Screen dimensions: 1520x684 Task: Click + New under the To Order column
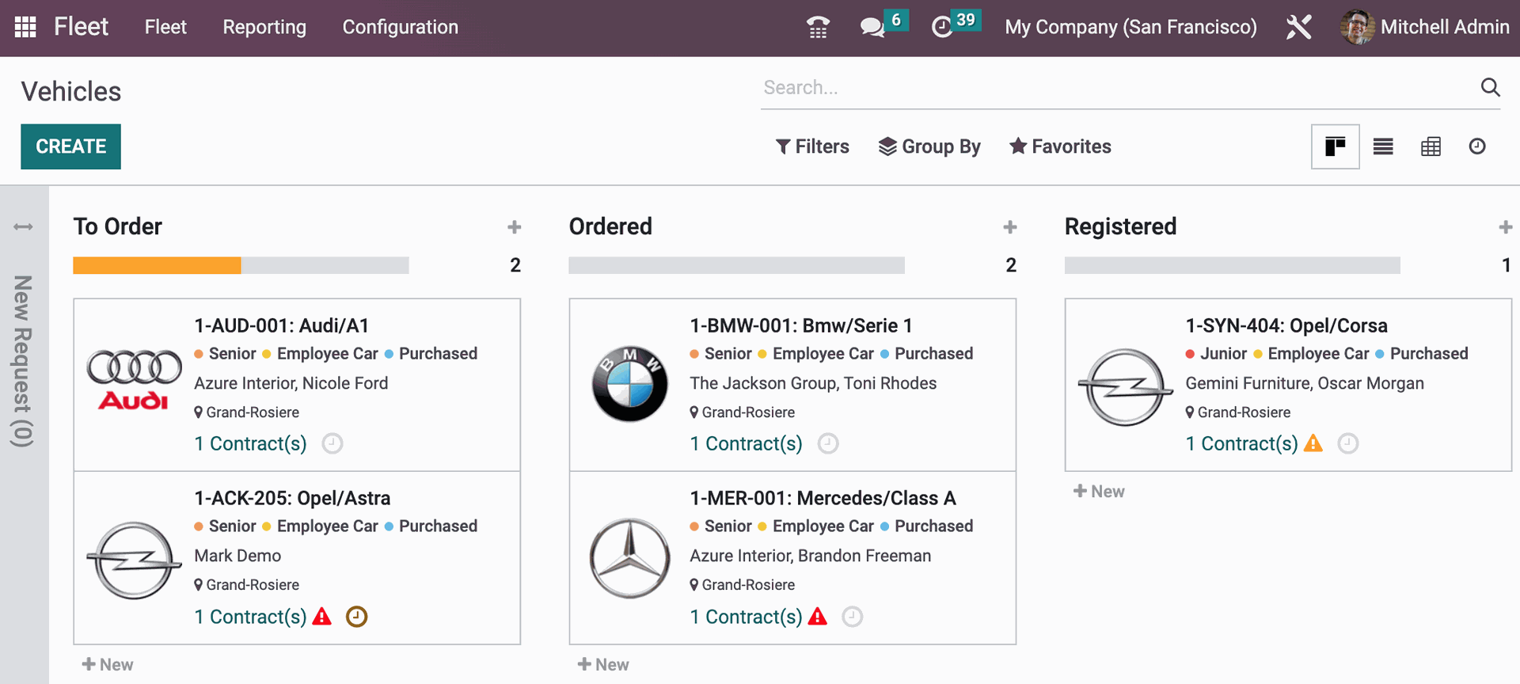coord(108,665)
